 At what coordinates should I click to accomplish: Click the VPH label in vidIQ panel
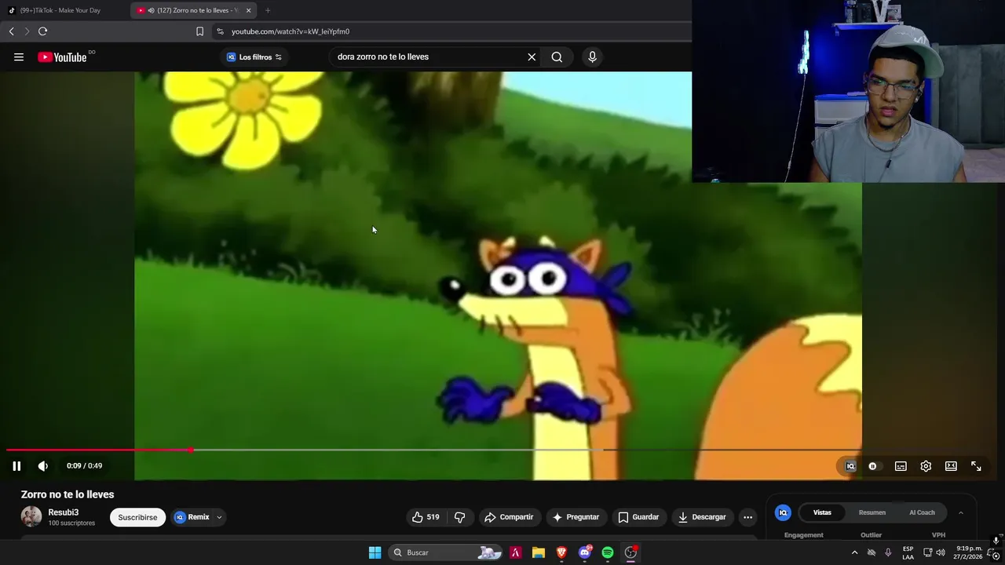(938, 535)
